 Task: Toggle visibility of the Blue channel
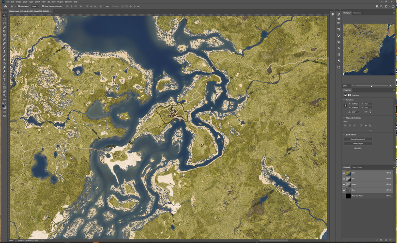click(x=344, y=190)
